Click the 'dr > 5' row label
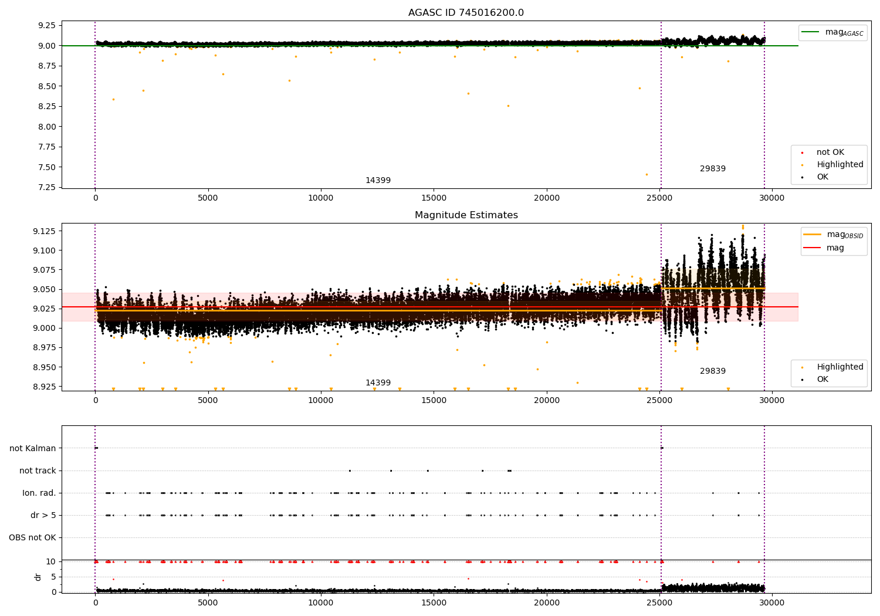The image size is (880, 616). [43, 516]
